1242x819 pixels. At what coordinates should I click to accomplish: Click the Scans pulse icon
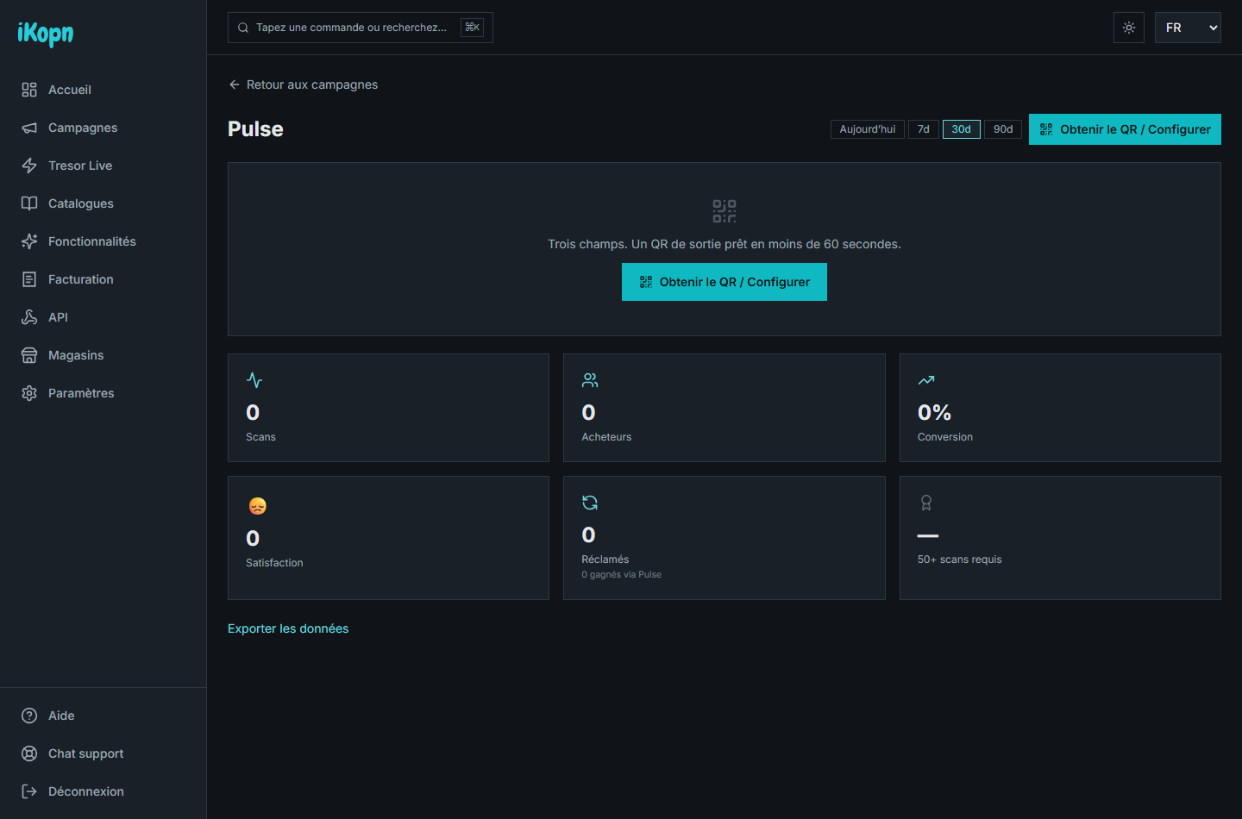click(254, 380)
